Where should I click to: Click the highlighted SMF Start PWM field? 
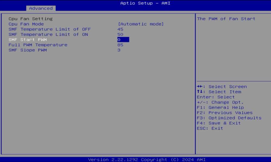123,40
